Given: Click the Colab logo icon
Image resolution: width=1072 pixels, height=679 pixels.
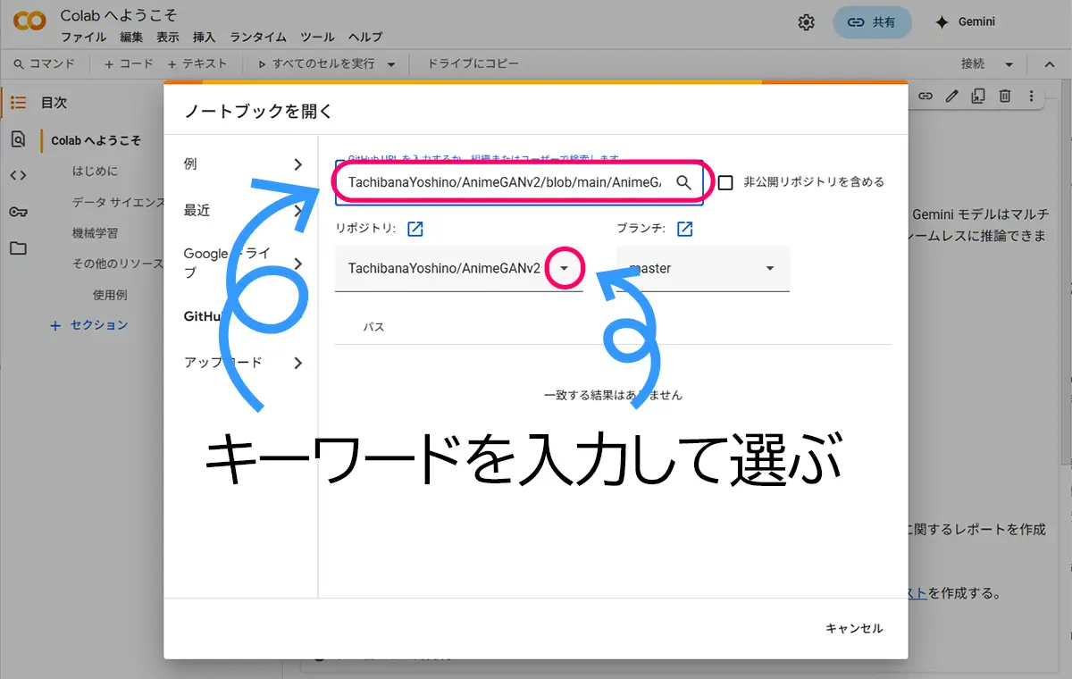Looking at the screenshot, I should (x=29, y=21).
